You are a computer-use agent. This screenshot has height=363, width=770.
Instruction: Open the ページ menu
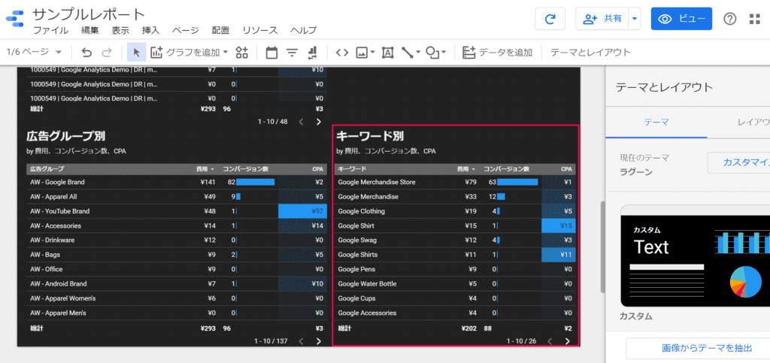186,30
